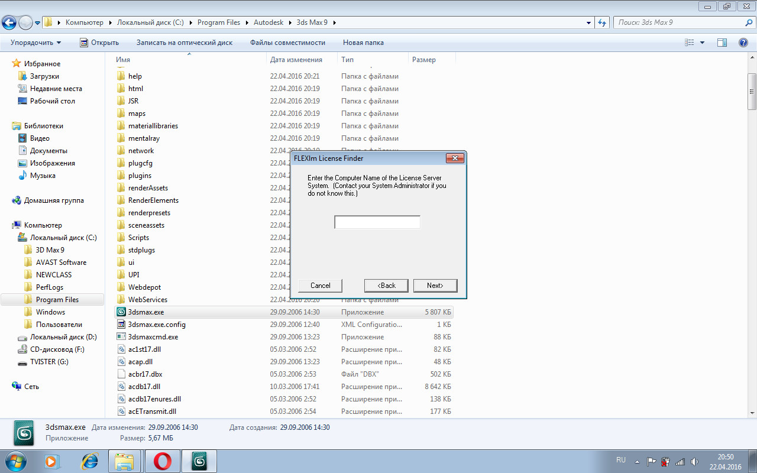Click the ac1st17.dll file icon

pyautogui.click(x=121, y=349)
